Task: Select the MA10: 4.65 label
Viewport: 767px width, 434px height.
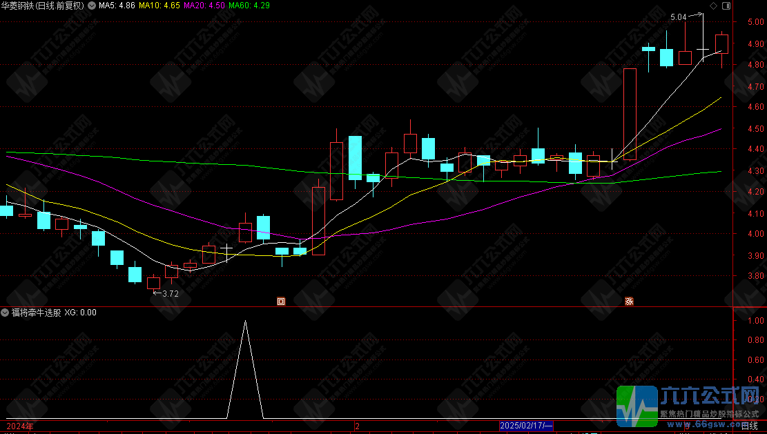Action: (x=159, y=6)
